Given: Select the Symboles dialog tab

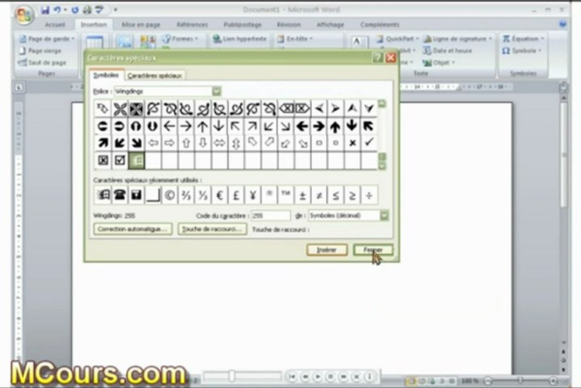Looking at the screenshot, I should 106,75.
